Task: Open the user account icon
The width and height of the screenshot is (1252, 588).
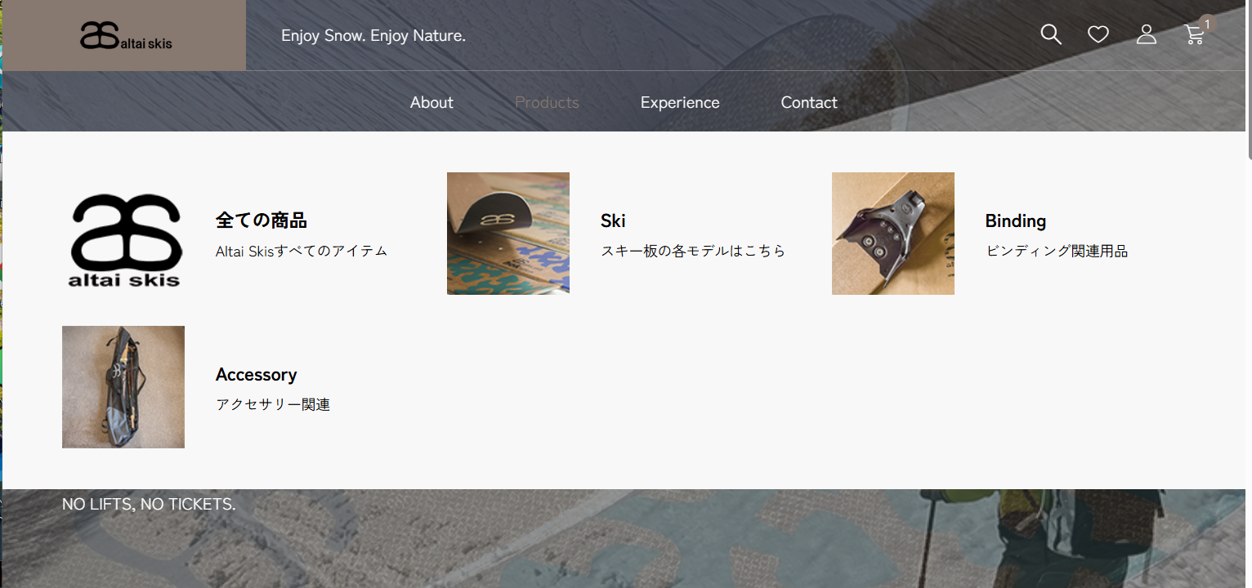Action: point(1147,34)
